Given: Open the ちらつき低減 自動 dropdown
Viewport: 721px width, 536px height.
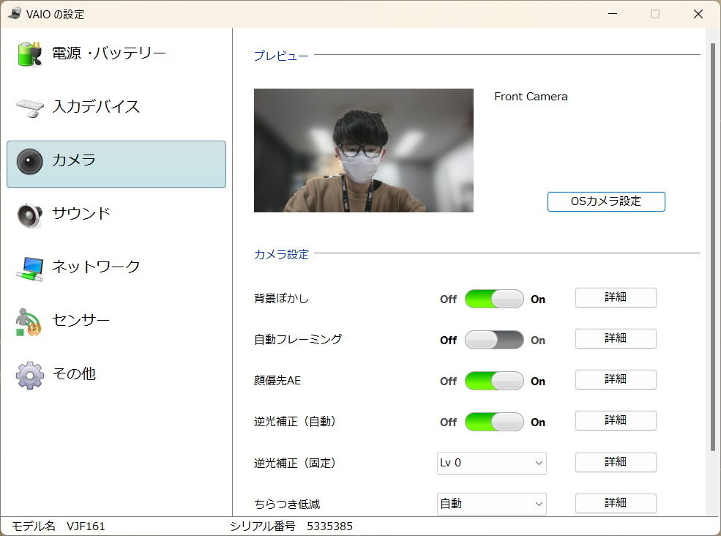Looking at the screenshot, I should coord(492,504).
